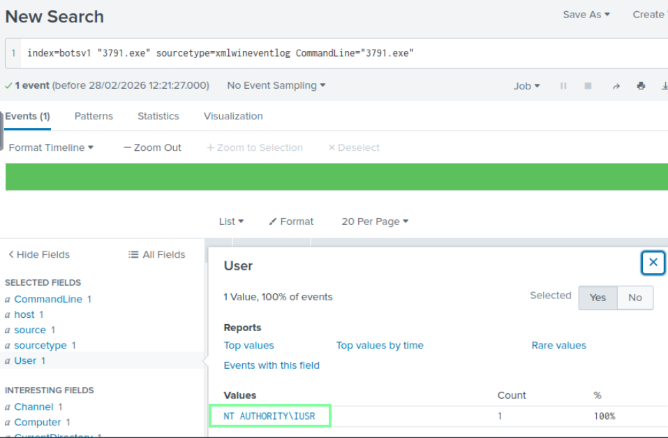Viewport: 668px width, 438px height.
Task: Click Zoom Out on the timeline
Action: click(x=152, y=147)
